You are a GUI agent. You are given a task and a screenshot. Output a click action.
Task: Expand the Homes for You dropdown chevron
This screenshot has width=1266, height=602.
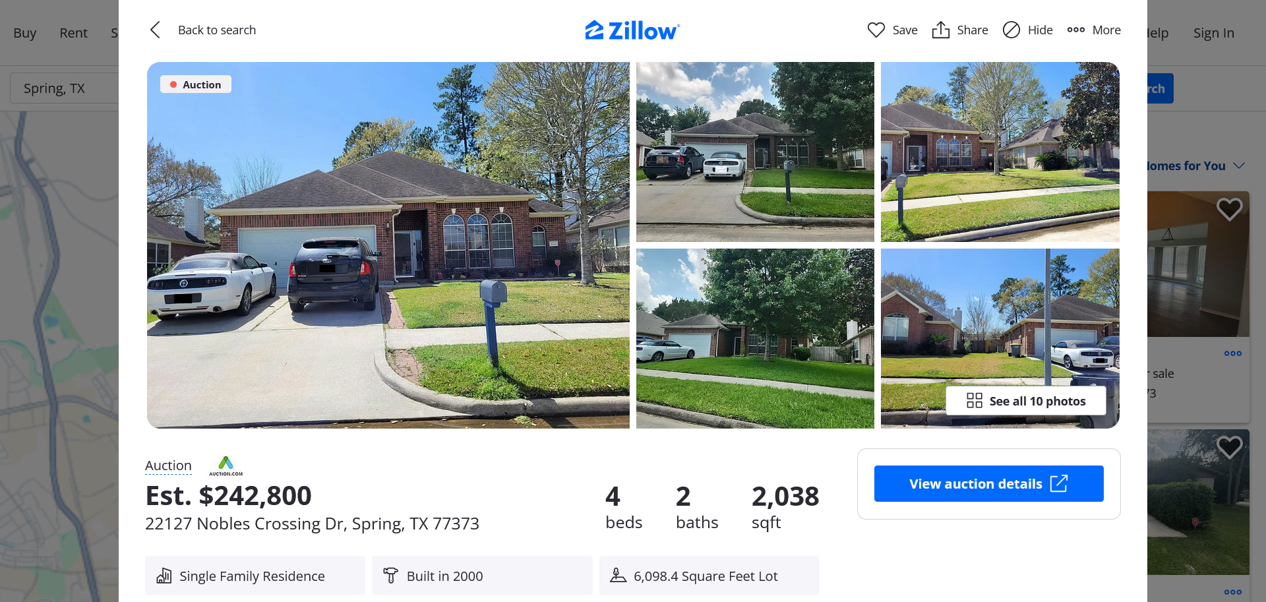point(1239,166)
